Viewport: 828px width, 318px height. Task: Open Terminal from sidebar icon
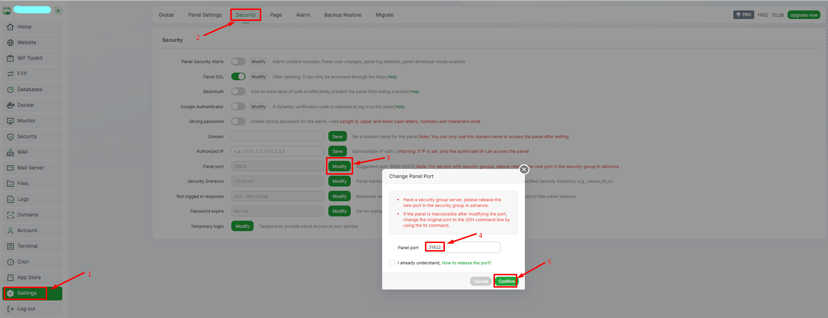click(x=10, y=246)
